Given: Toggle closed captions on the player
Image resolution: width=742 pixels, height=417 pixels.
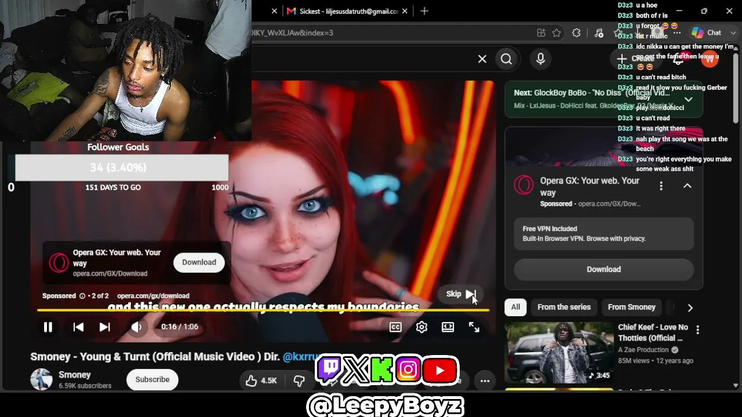Looking at the screenshot, I should pos(395,327).
